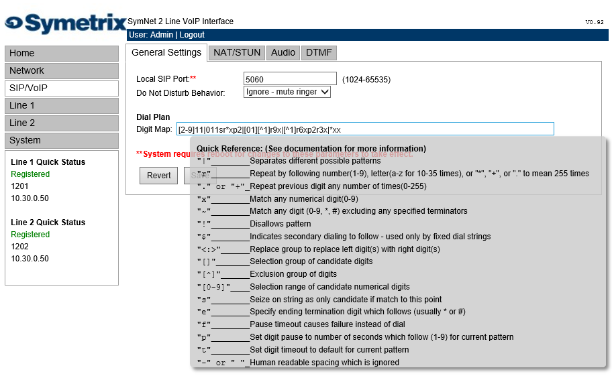Screen dimensions: 612x376
Task: Open Line 1 settings
Action: coord(62,106)
